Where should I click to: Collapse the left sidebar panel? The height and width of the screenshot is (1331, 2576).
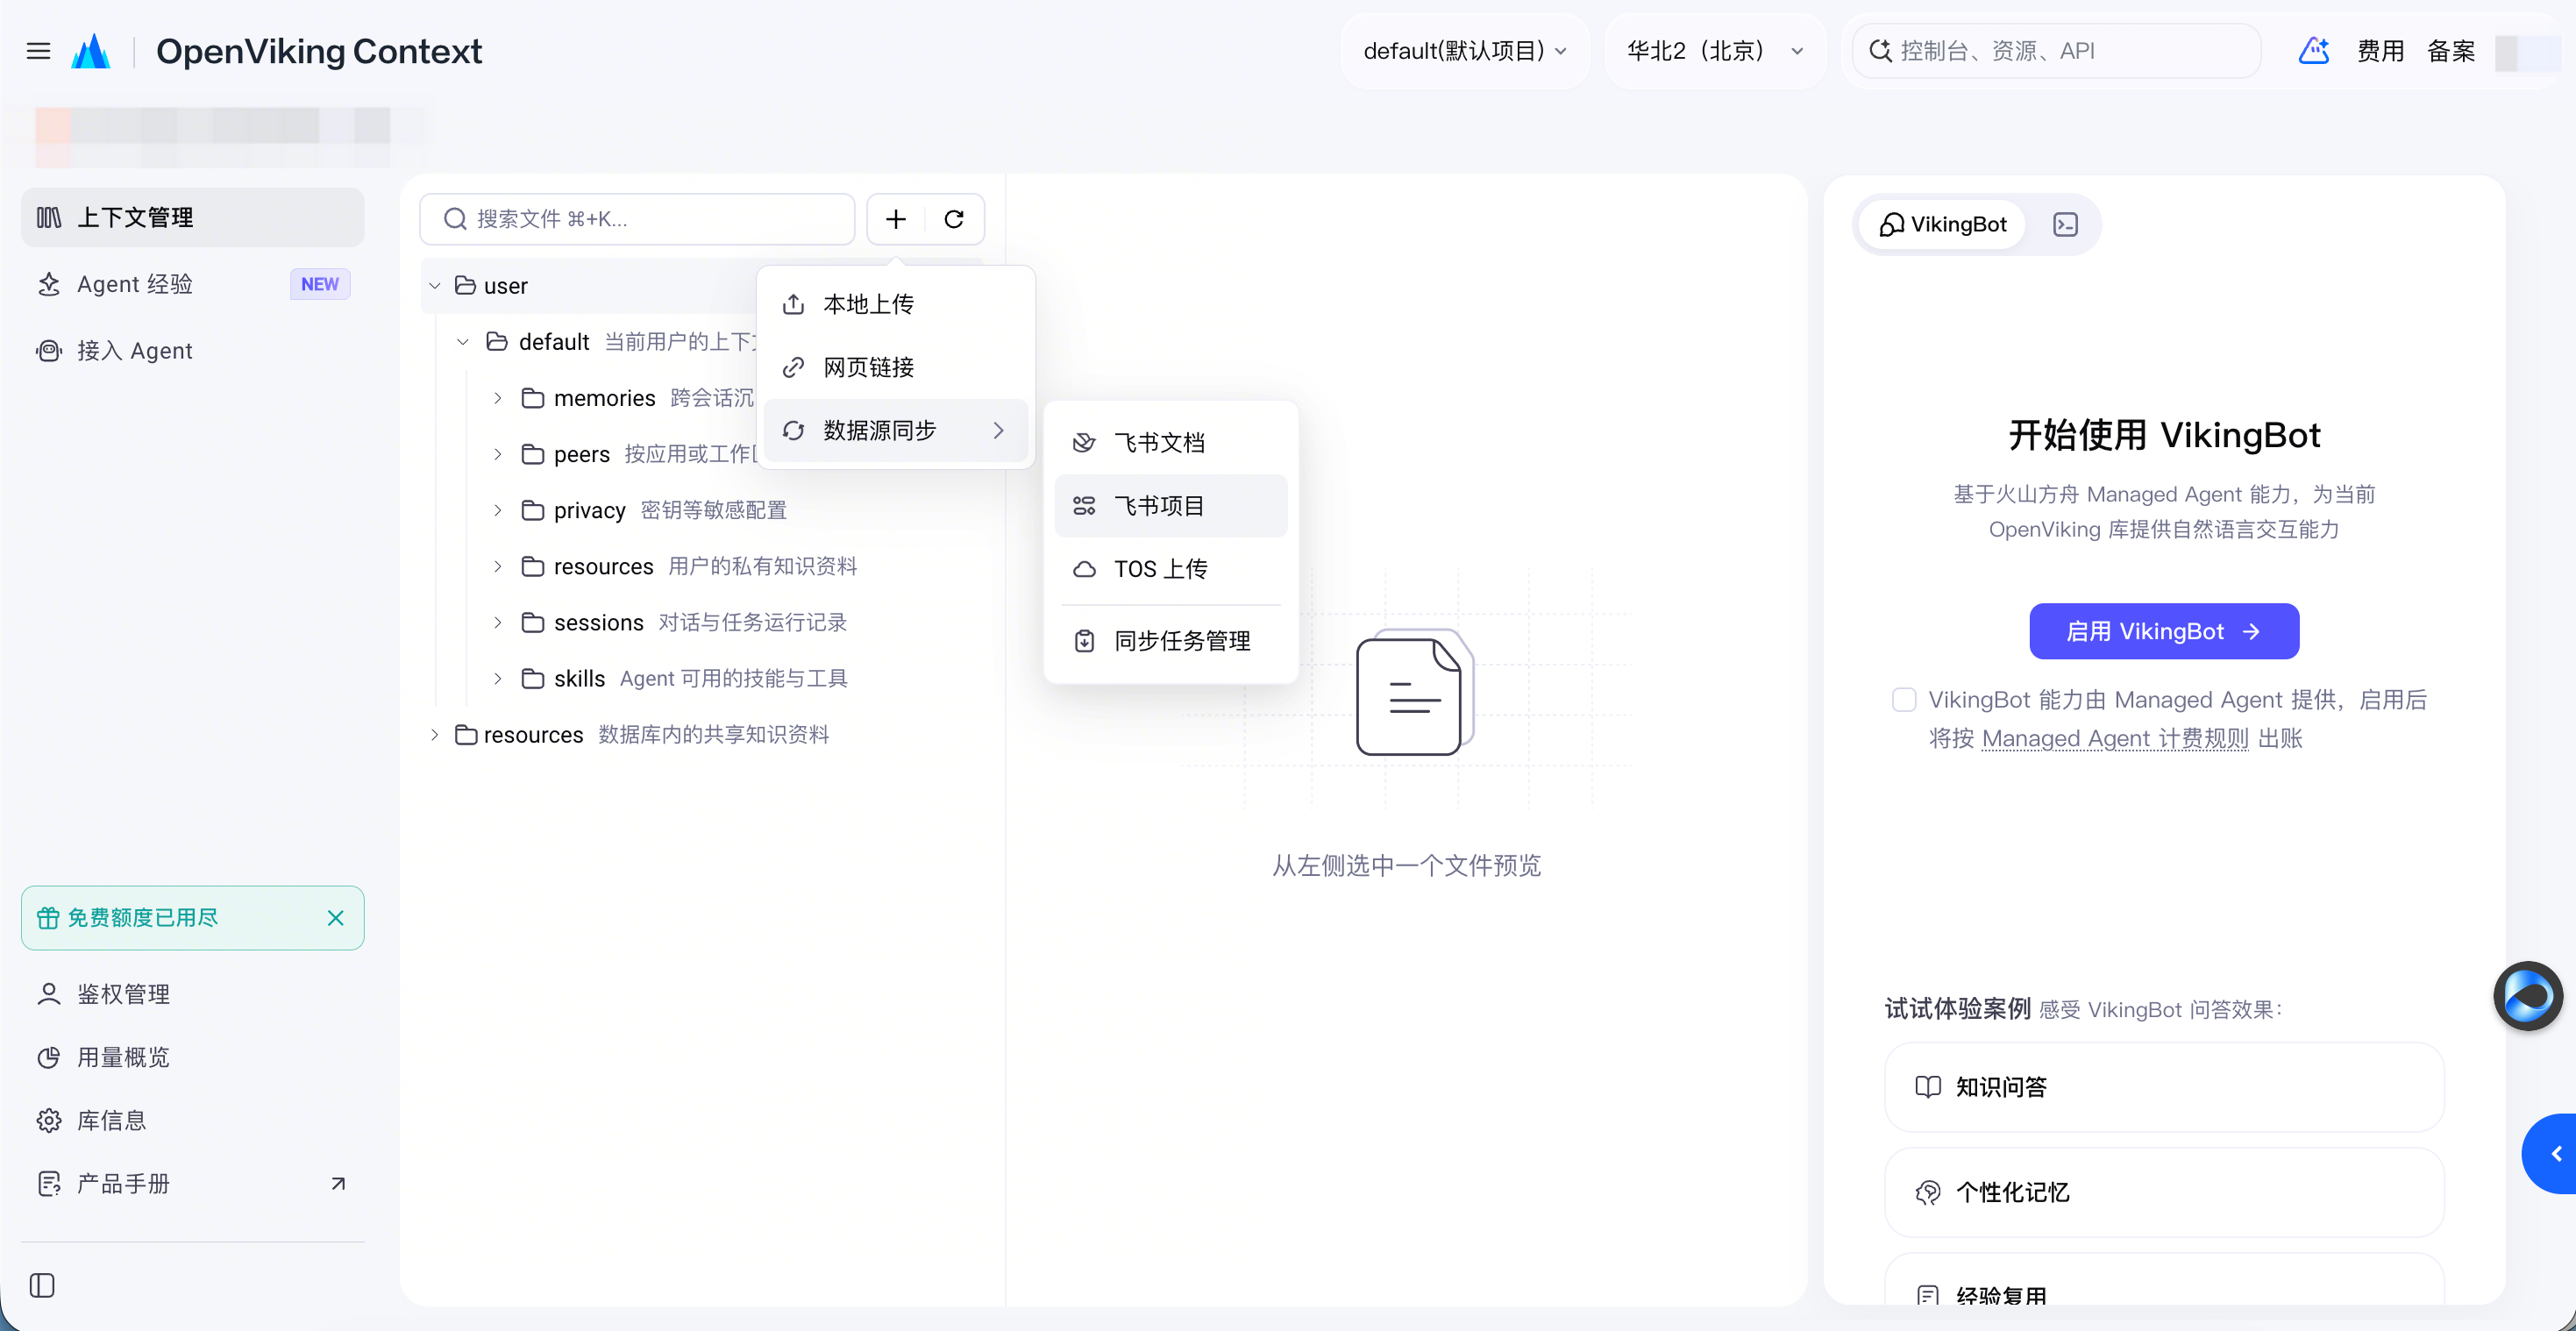point(42,1285)
